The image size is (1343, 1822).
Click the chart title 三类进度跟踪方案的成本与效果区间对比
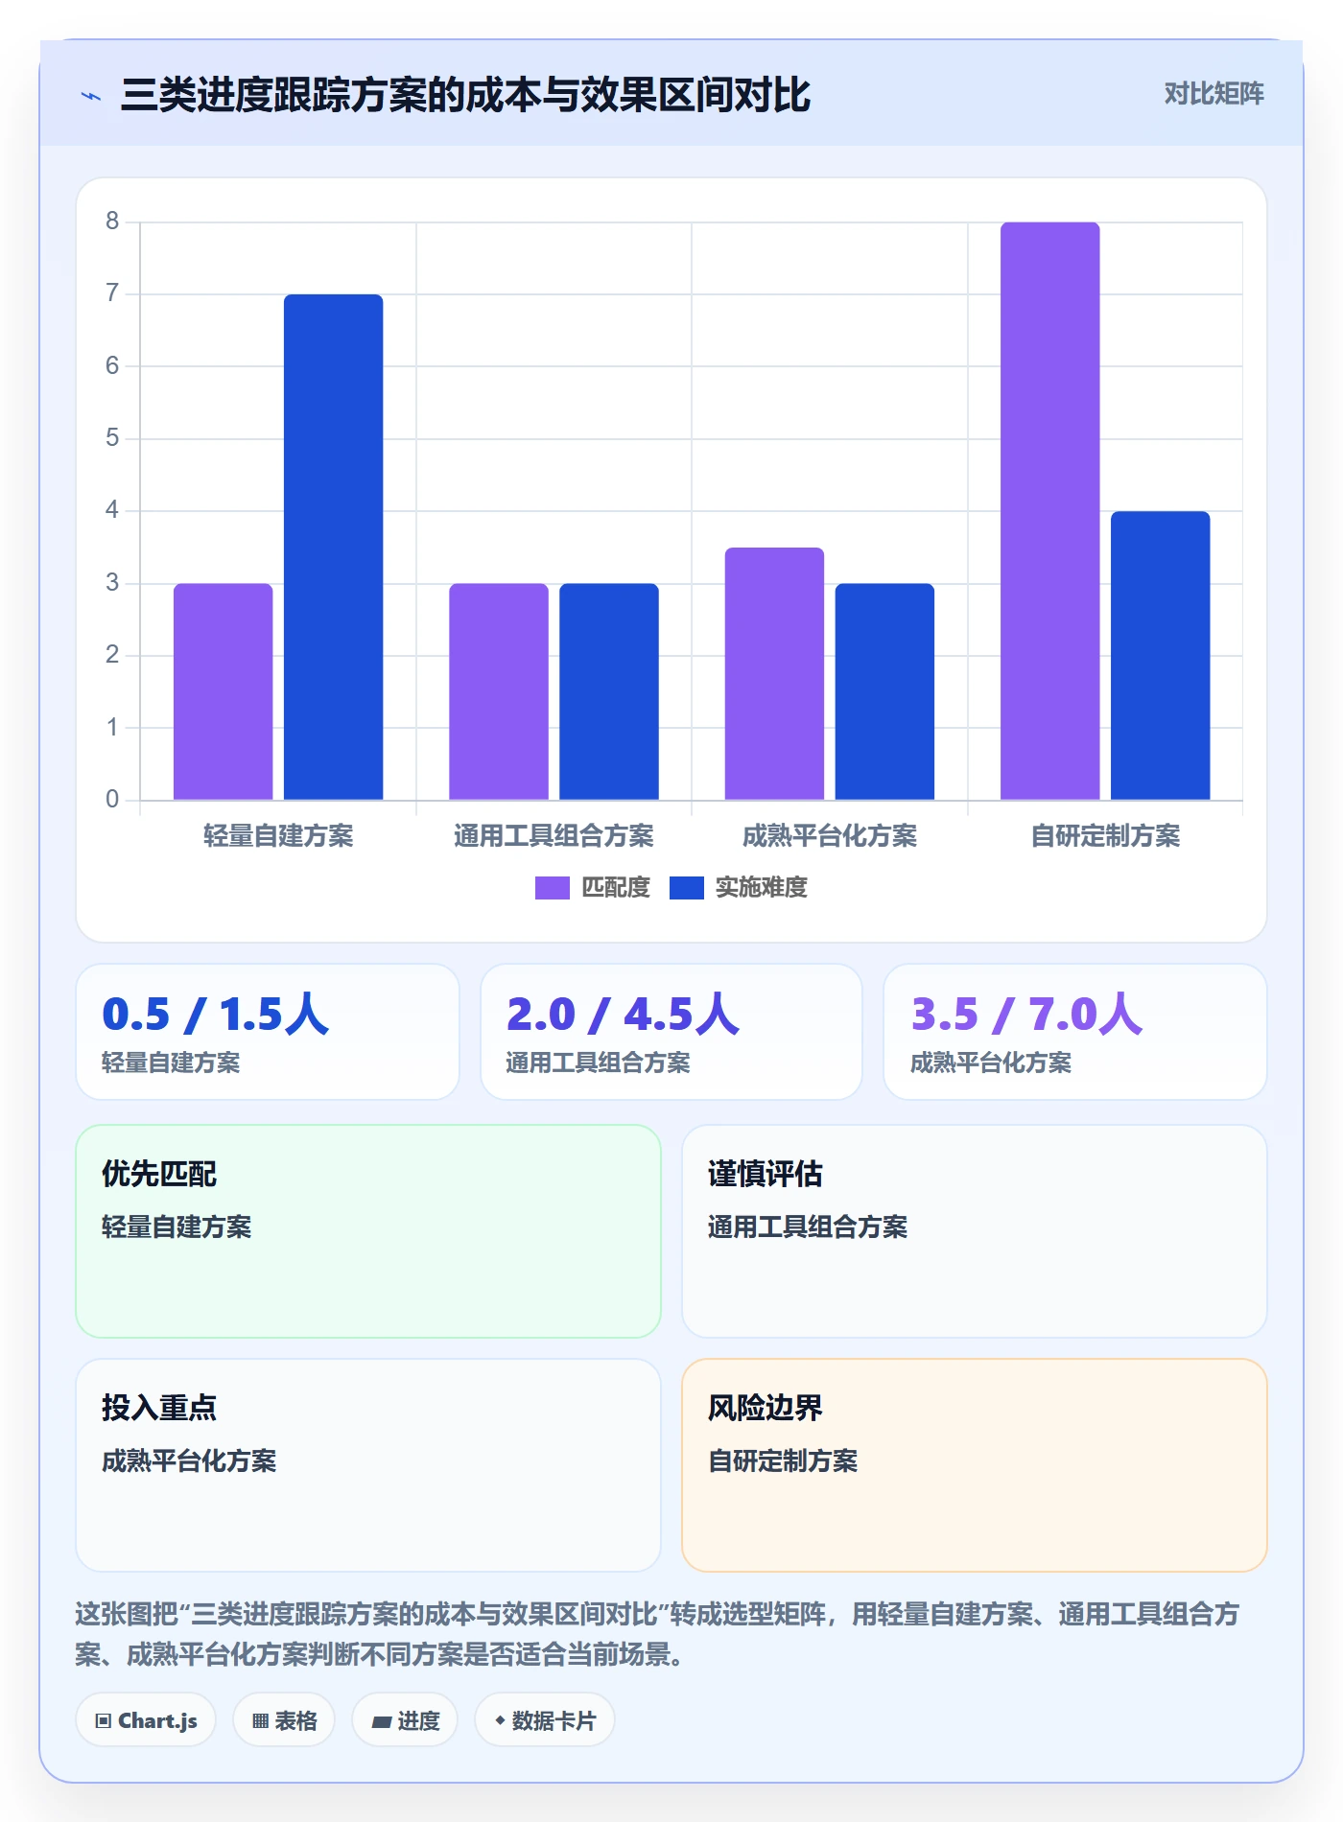tap(465, 95)
